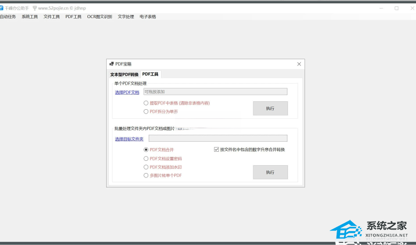Open the OCR图文识别 menu
The height and width of the screenshot is (245, 416).
[x=100, y=17]
